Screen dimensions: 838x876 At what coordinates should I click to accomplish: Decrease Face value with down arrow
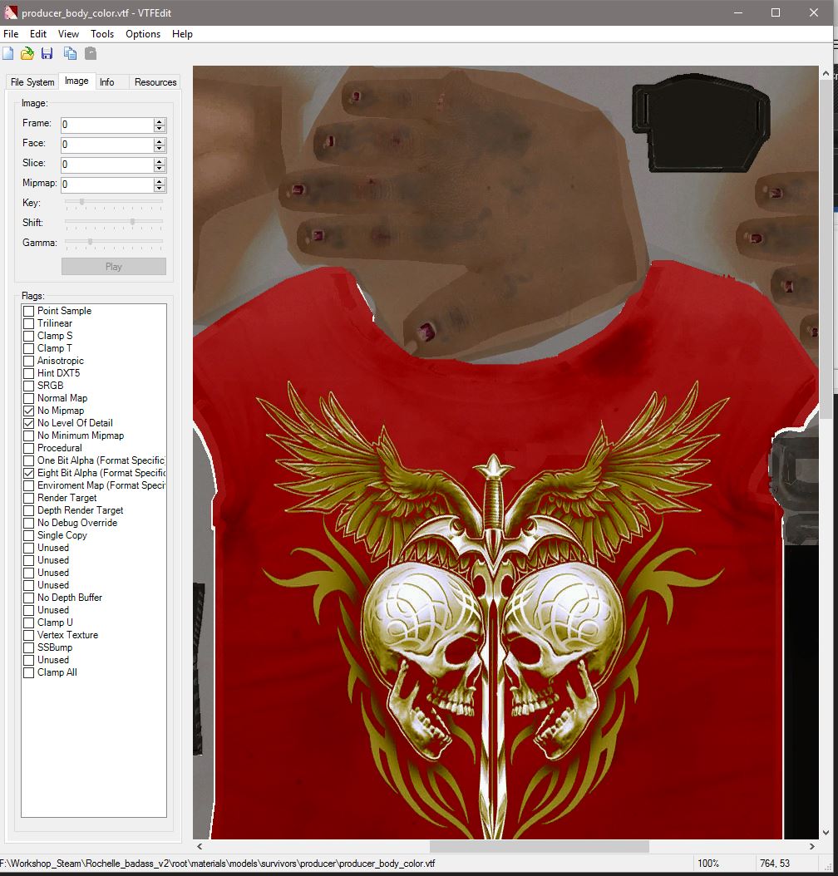160,149
